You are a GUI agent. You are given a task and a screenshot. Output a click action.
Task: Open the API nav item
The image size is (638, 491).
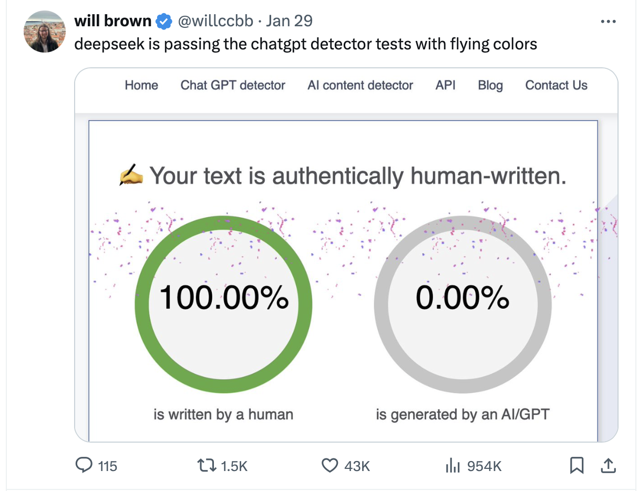click(x=446, y=86)
